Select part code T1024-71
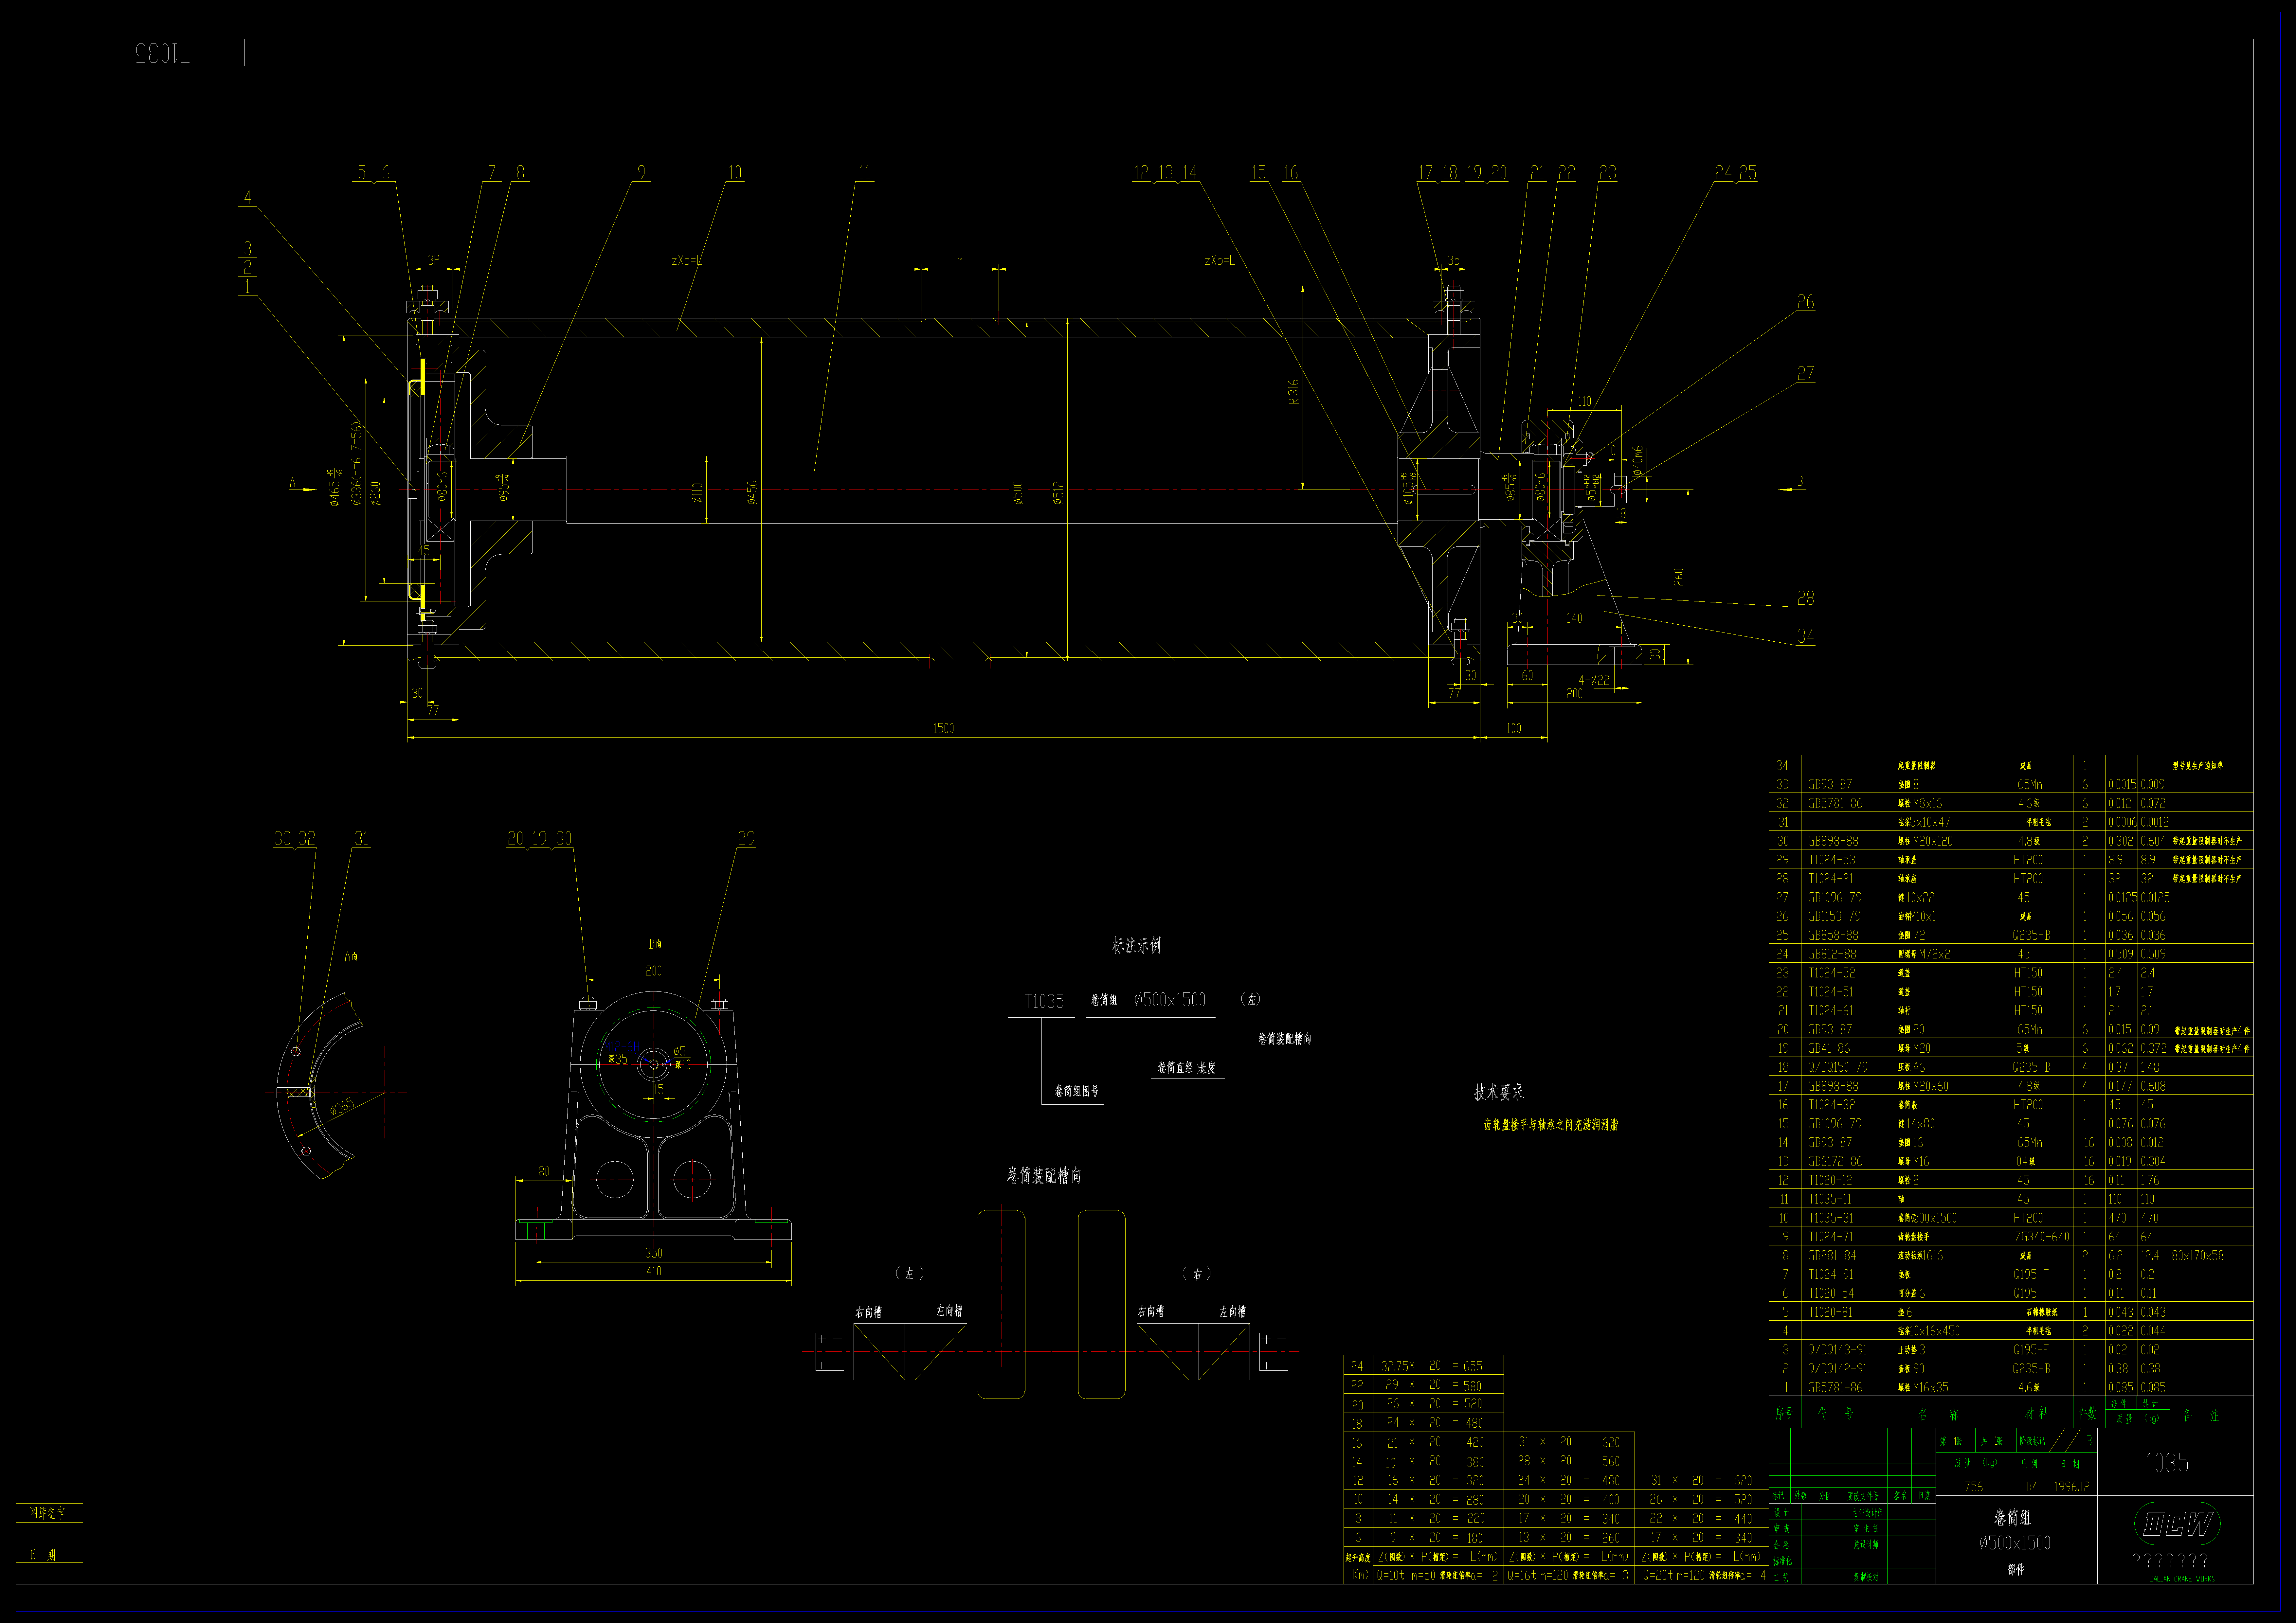Image resolution: width=2296 pixels, height=1623 pixels. coord(1831,1237)
